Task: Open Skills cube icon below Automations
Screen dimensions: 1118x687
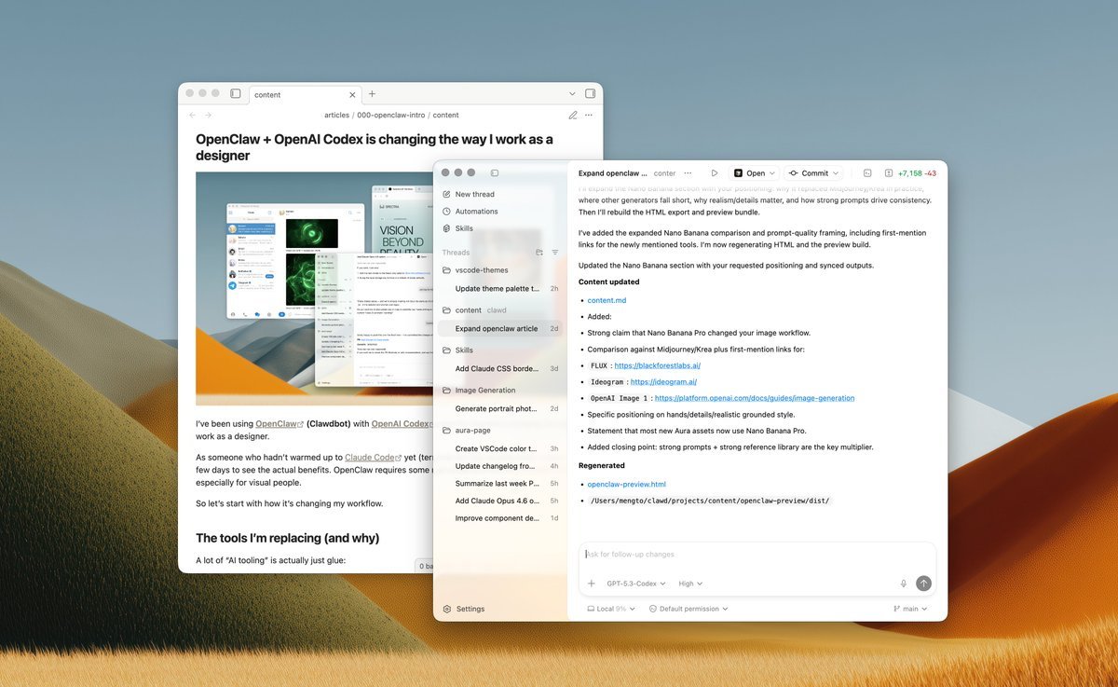Action: (x=447, y=228)
